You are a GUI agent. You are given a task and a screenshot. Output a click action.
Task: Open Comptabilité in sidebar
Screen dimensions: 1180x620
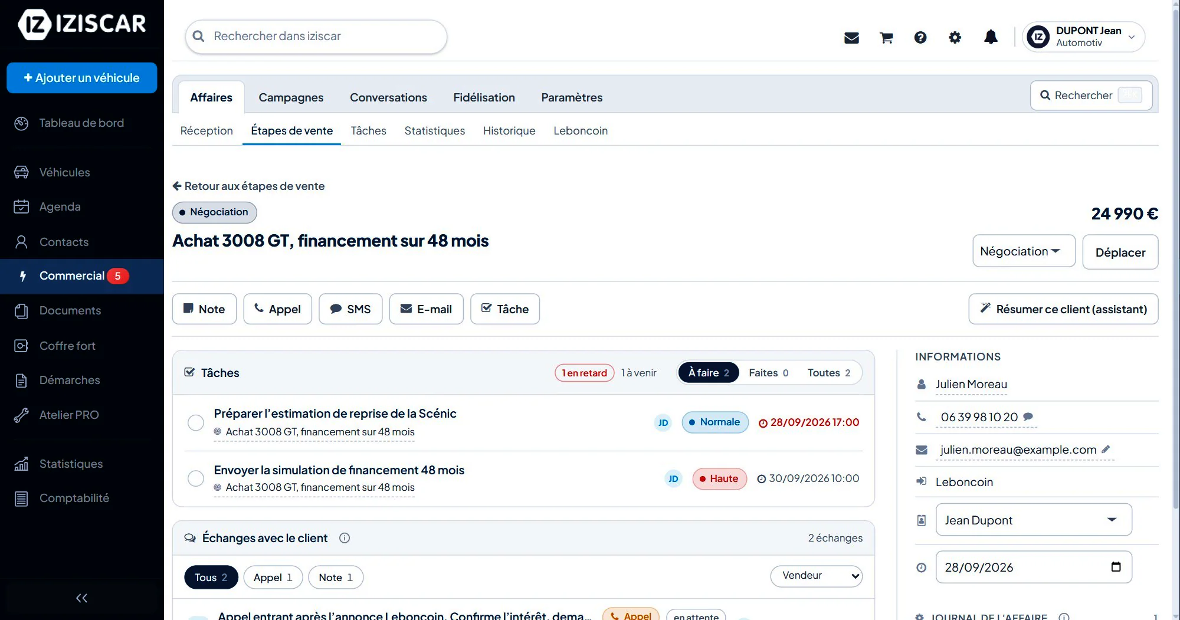82,498
